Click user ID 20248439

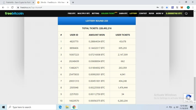pos(74,61)
